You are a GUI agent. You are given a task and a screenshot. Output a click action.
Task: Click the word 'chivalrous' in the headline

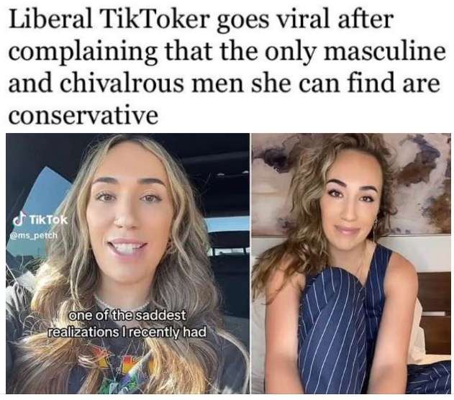122,83
